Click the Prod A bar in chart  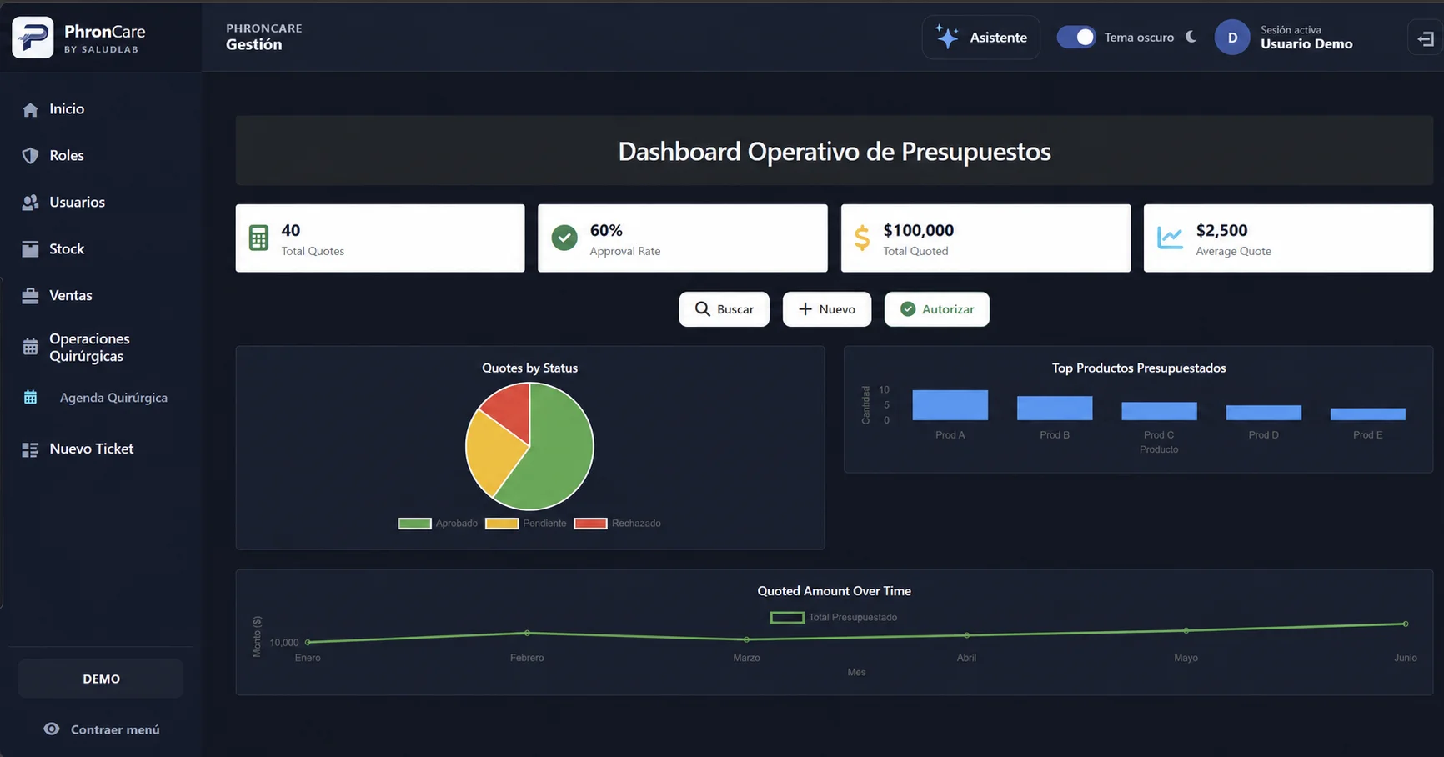point(950,405)
